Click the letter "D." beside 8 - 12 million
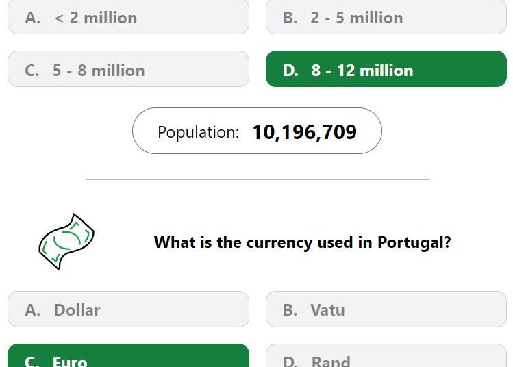Screen dimensions: 513x367 click(290, 71)
